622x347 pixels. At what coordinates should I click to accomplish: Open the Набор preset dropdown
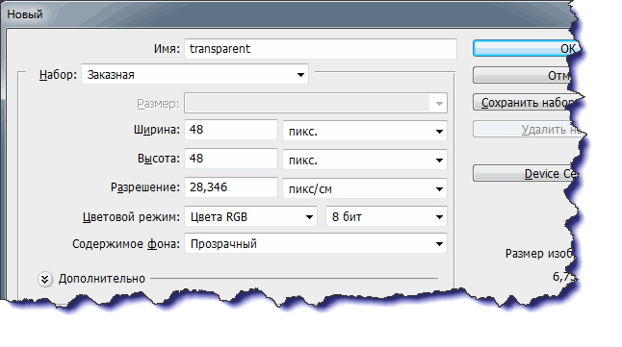pyautogui.click(x=194, y=74)
